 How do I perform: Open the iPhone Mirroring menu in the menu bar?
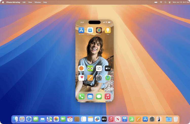13,2
